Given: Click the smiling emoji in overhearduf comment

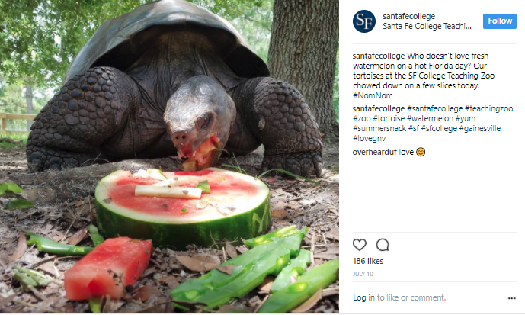Looking at the screenshot, I should point(421,152).
